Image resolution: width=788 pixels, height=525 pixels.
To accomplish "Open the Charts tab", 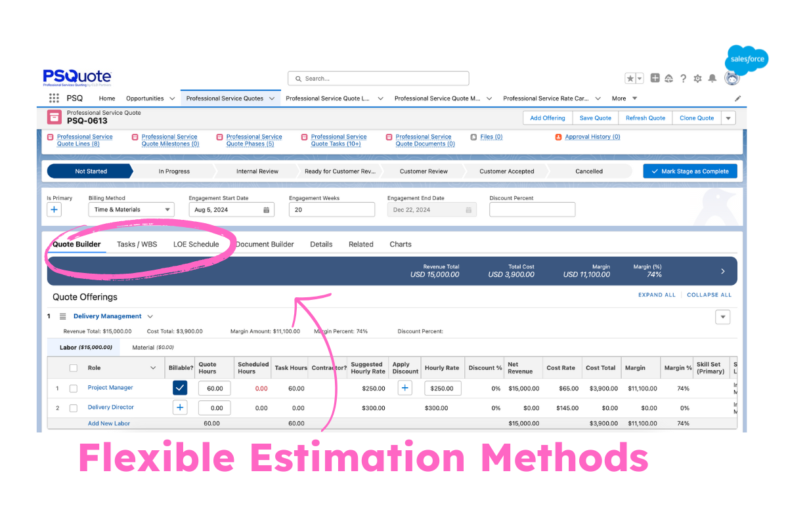I will [x=401, y=244].
